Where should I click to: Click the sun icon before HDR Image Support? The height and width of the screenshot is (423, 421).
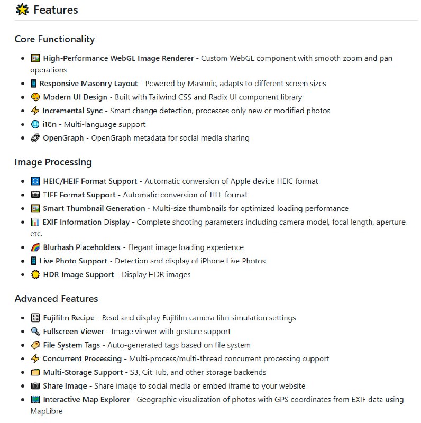[x=35, y=274]
